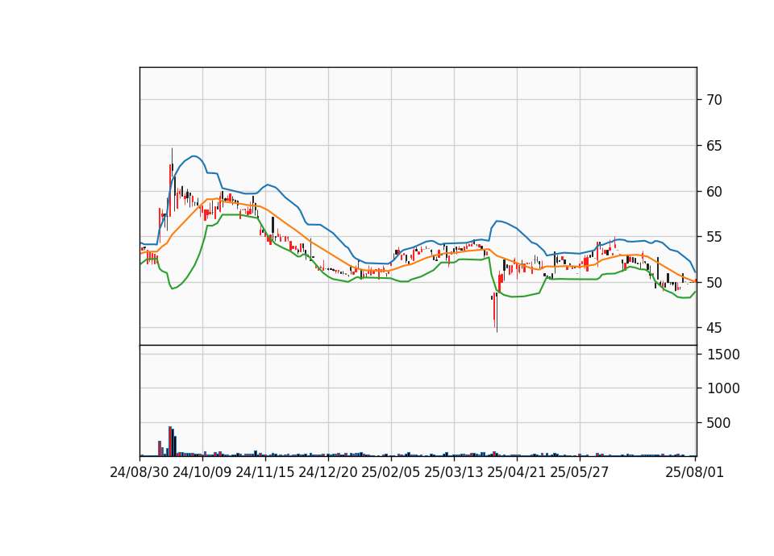Click the 25/03/13 date label

pyautogui.click(x=454, y=473)
